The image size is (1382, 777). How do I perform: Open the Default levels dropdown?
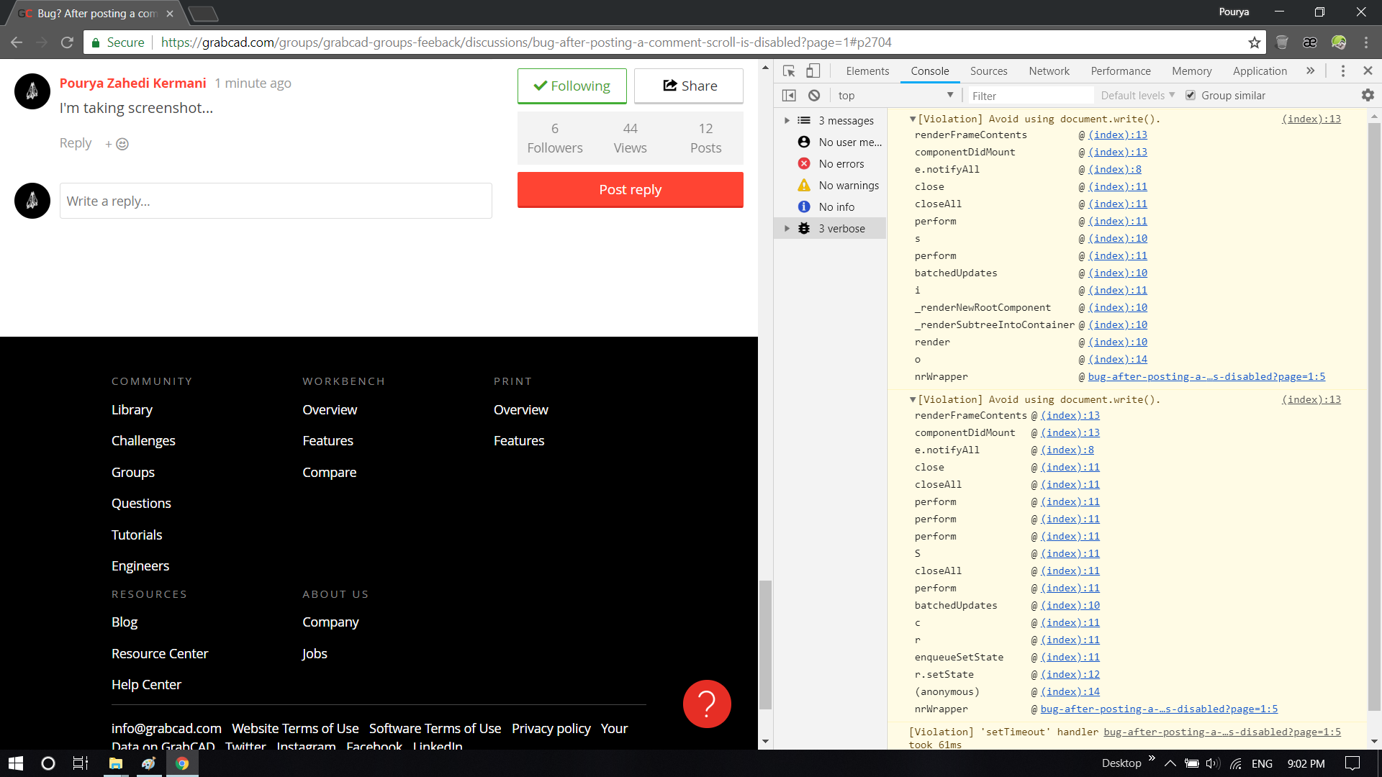[x=1137, y=96]
